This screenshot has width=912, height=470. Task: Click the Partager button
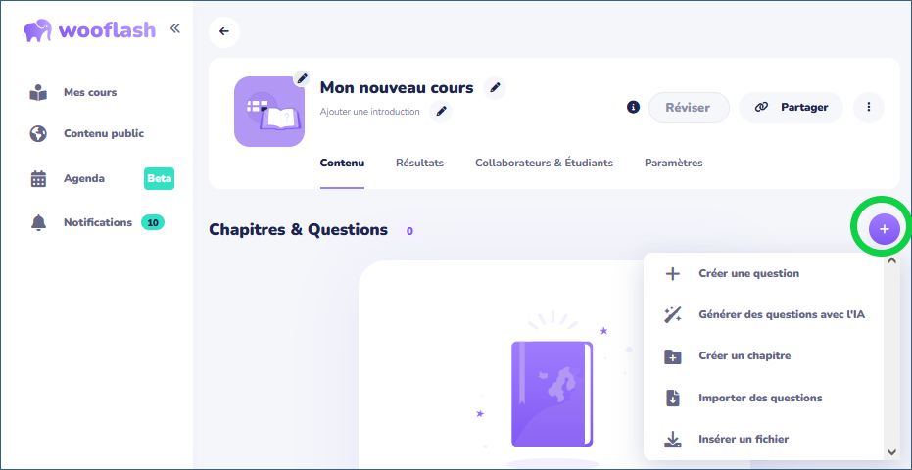pos(791,107)
